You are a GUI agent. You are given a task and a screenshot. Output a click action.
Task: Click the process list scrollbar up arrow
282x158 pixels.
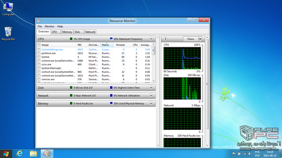tap(154, 44)
